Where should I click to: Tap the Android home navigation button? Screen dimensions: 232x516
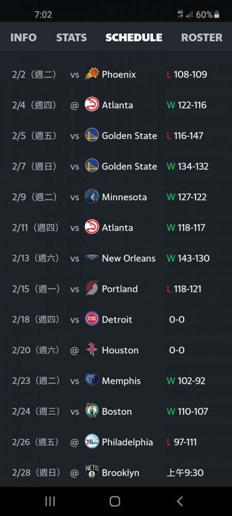(114, 501)
